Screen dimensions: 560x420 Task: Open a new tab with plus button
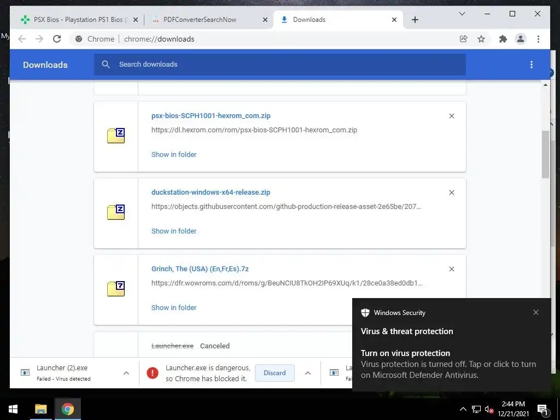click(415, 20)
